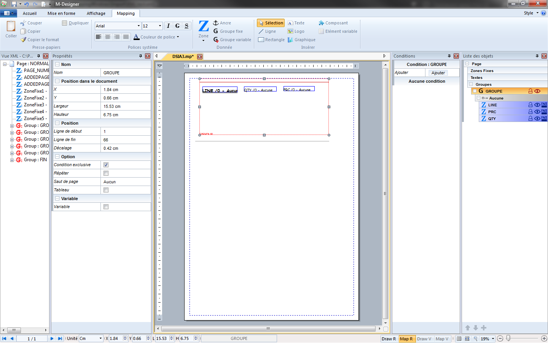Hide the LINE zone with its eye toggle
The image size is (548, 343).
point(537,105)
